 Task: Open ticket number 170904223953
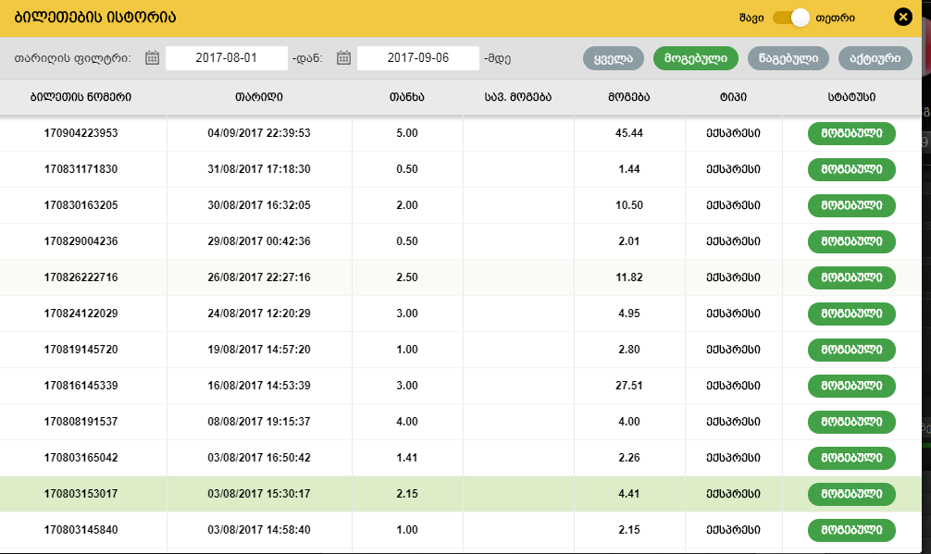(x=81, y=133)
